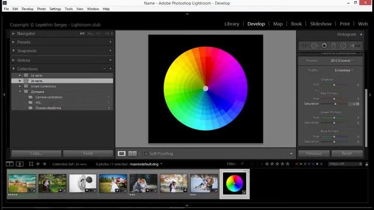Screen dimensions: 374x210
Task: Select main window display button 1
Action: point(9,164)
